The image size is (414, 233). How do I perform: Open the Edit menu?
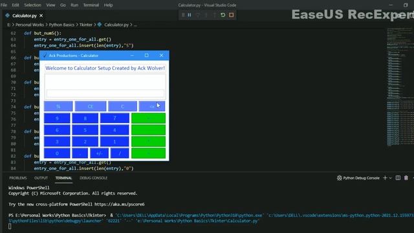click(16, 5)
